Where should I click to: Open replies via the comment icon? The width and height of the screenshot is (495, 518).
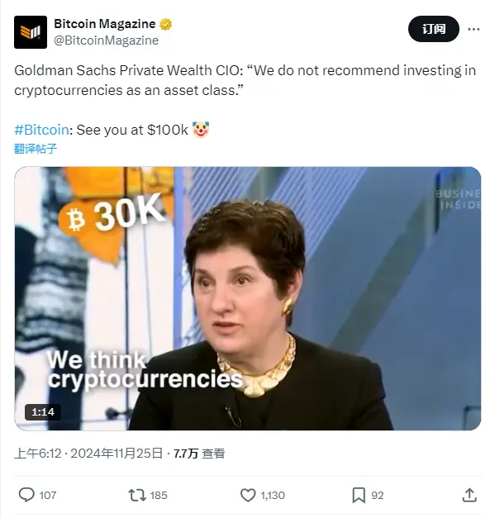[x=26, y=495]
